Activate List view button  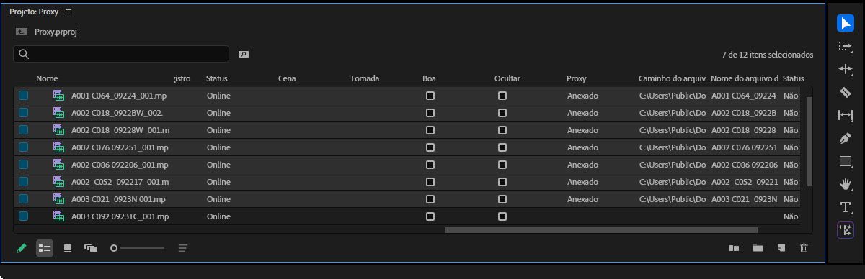click(x=45, y=248)
